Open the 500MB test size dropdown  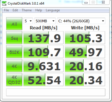click(45, 21)
